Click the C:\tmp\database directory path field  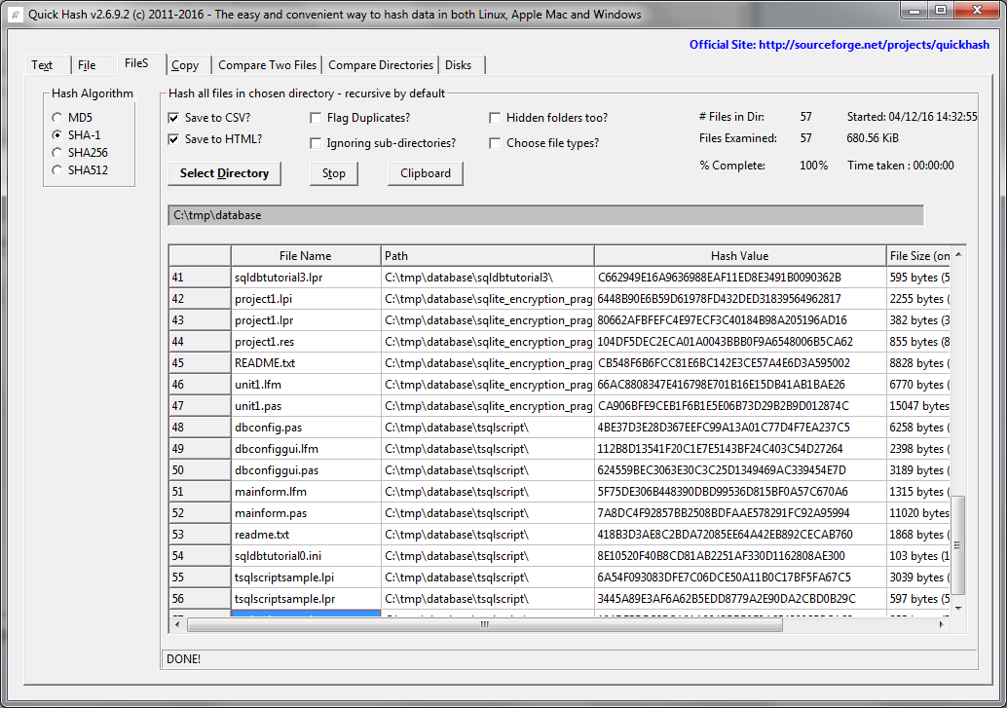(x=545, y=215)
